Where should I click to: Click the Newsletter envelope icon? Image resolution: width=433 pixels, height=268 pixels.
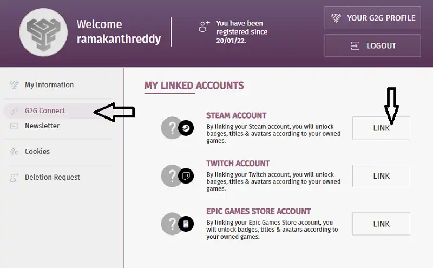click(14, 126)
